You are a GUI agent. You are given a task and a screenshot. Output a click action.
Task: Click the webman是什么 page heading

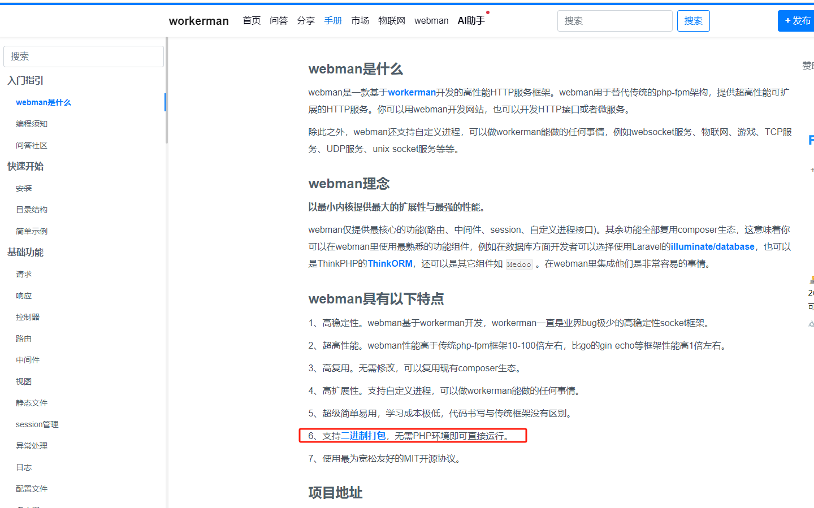[356, 69]
